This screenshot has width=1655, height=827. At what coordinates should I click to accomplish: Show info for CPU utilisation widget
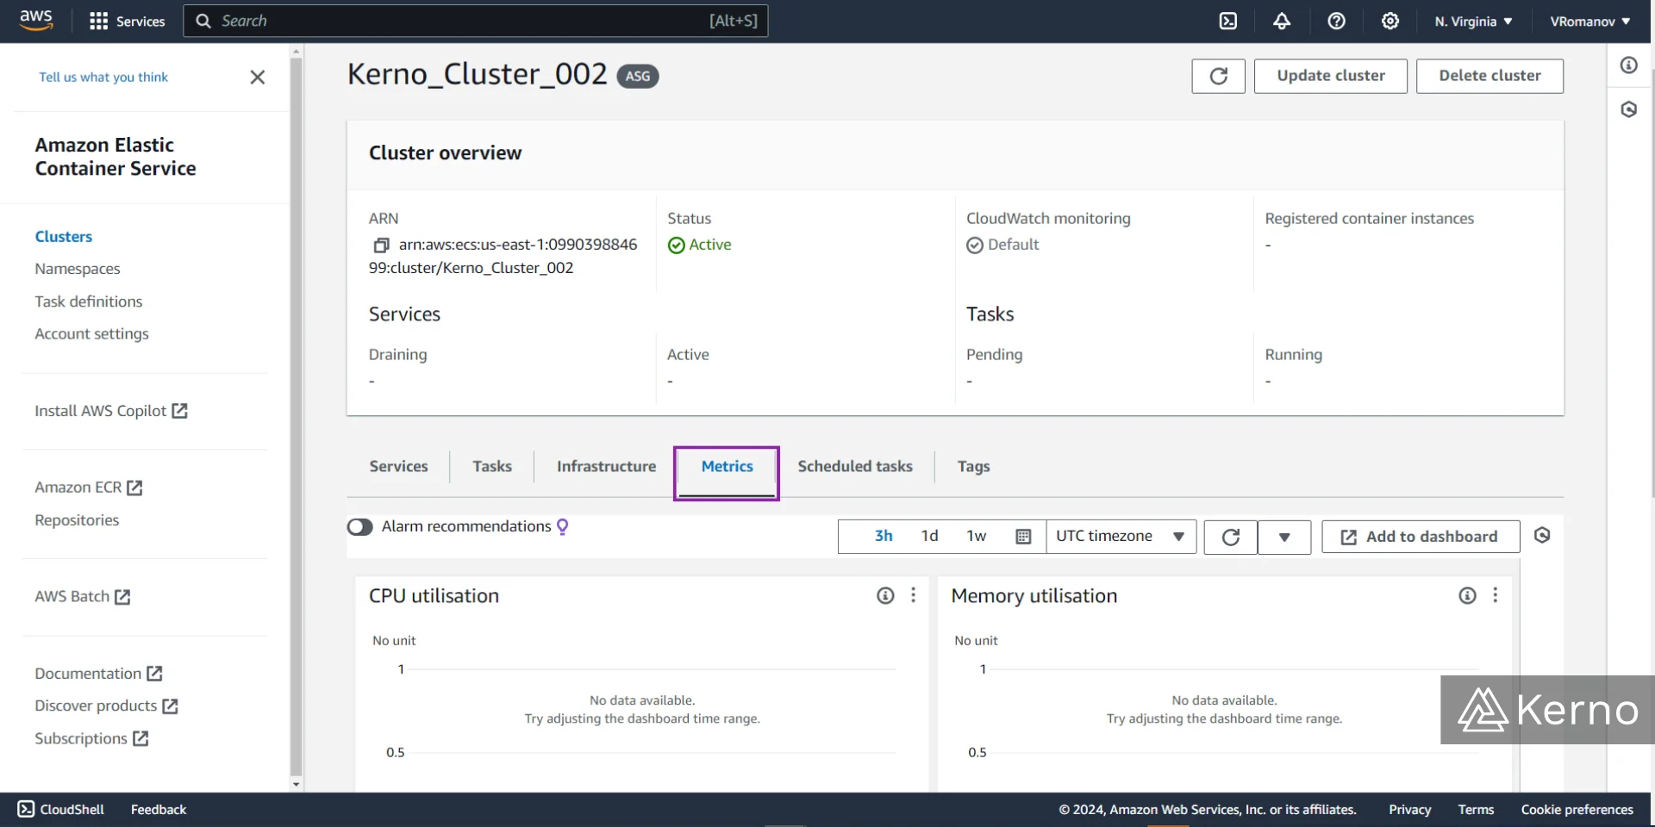[885, 595]
